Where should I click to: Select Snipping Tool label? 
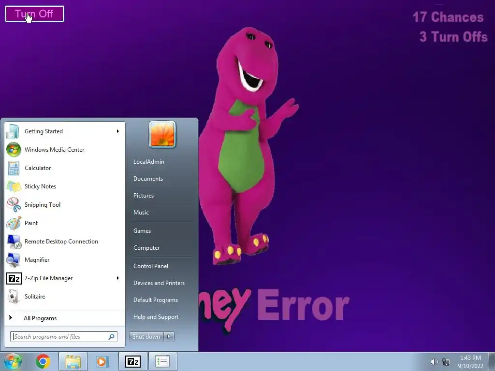tap(43, 205)
